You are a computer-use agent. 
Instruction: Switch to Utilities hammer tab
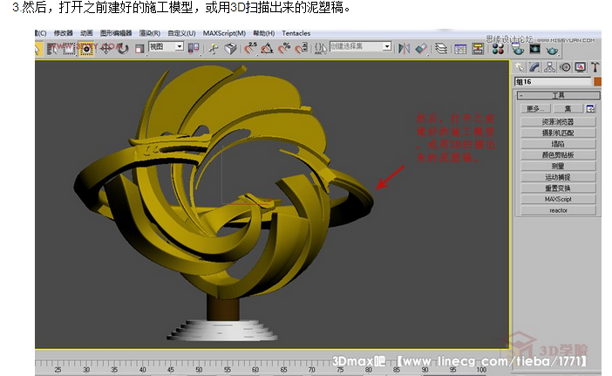tap(595, 67)
